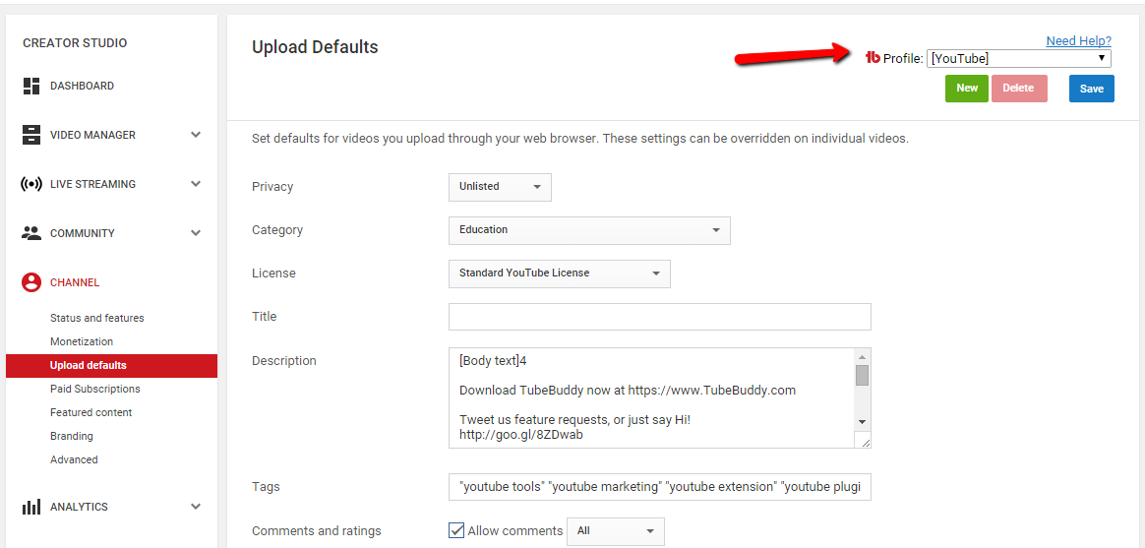Click the Upload Defaults page heading
The width and height of the screenshot is (1145, 548).
(315, 47)
